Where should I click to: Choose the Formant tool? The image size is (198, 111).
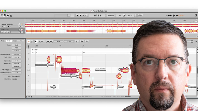click(x=42, y=41)
